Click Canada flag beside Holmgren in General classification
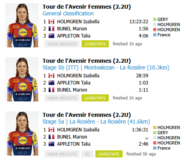Viewport: 186px width, 163px height. (51, 22)
